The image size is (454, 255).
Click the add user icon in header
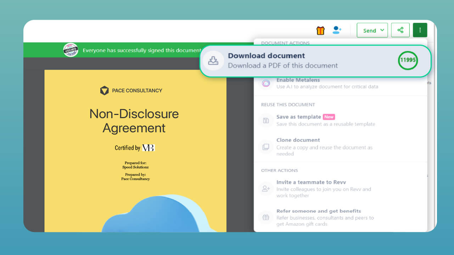[x=337, y=30]
